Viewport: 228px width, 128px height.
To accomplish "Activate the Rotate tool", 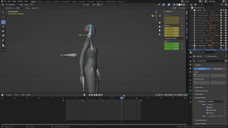I will tap(3, 27).
